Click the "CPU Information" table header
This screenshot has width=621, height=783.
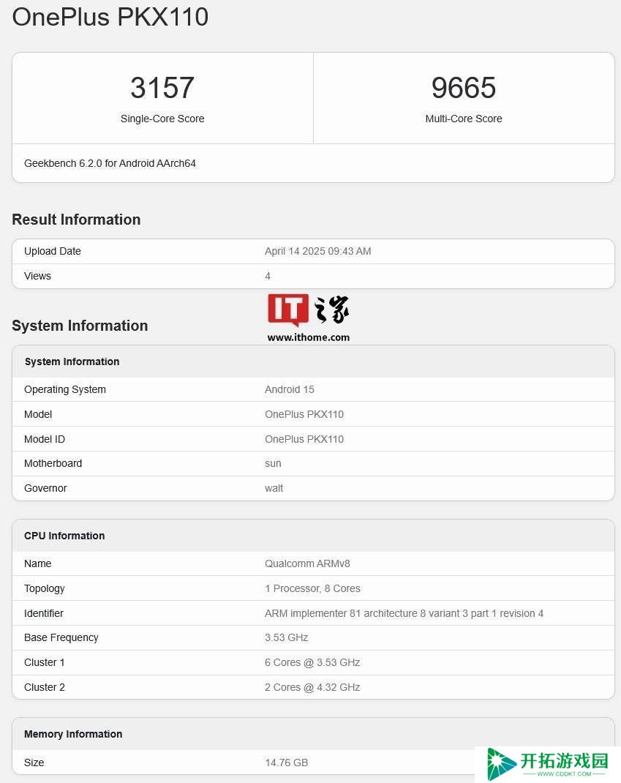(x=313, y=536)
